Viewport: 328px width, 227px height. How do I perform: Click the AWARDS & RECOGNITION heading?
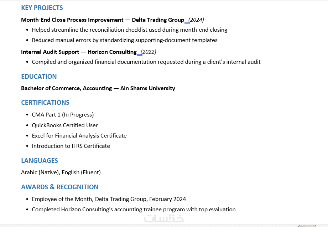click(x=59, y=187)
